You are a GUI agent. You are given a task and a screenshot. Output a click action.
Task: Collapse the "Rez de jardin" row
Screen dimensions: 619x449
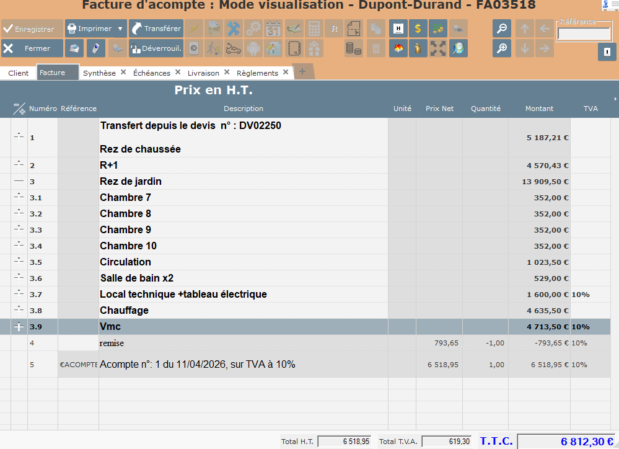[18, 181]
